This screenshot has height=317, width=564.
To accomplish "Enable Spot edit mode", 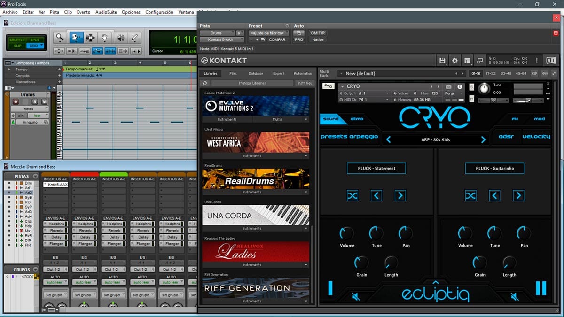I will [x=35, y=40].
